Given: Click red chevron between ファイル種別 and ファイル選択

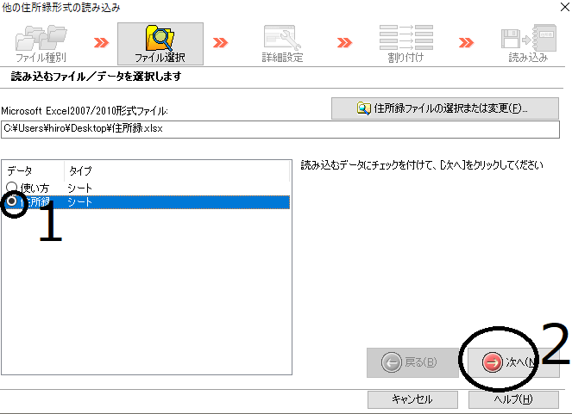Looking at the screenshot, I should [101, 41].
